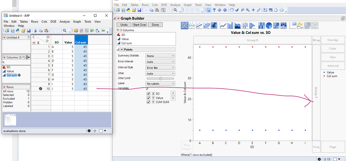
Task: Click the Overlay drop zone
Action: point(332,40)
